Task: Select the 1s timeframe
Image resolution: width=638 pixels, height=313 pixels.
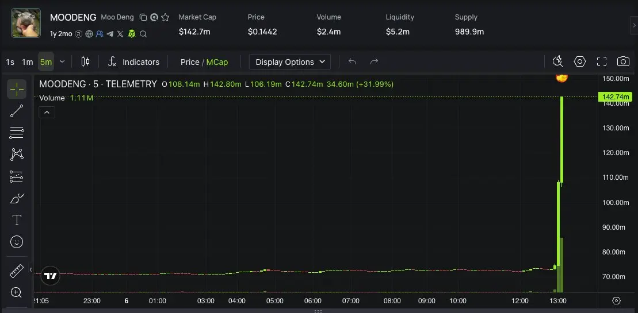Action: [x=10, y=62]
